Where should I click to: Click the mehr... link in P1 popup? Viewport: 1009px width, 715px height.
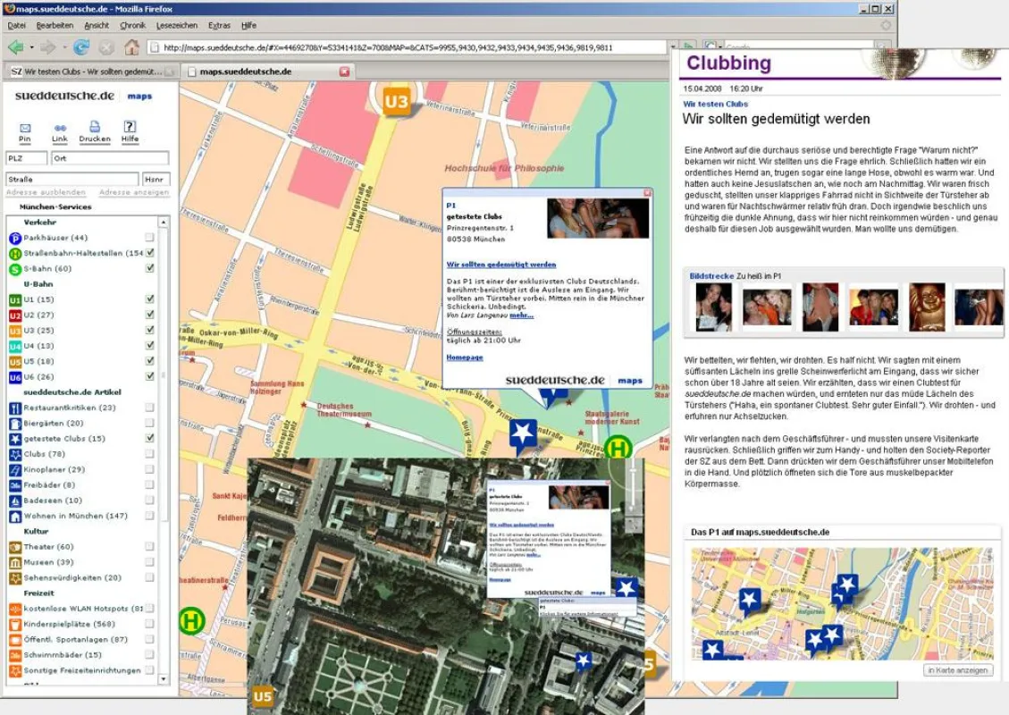(x=521, y=315)
